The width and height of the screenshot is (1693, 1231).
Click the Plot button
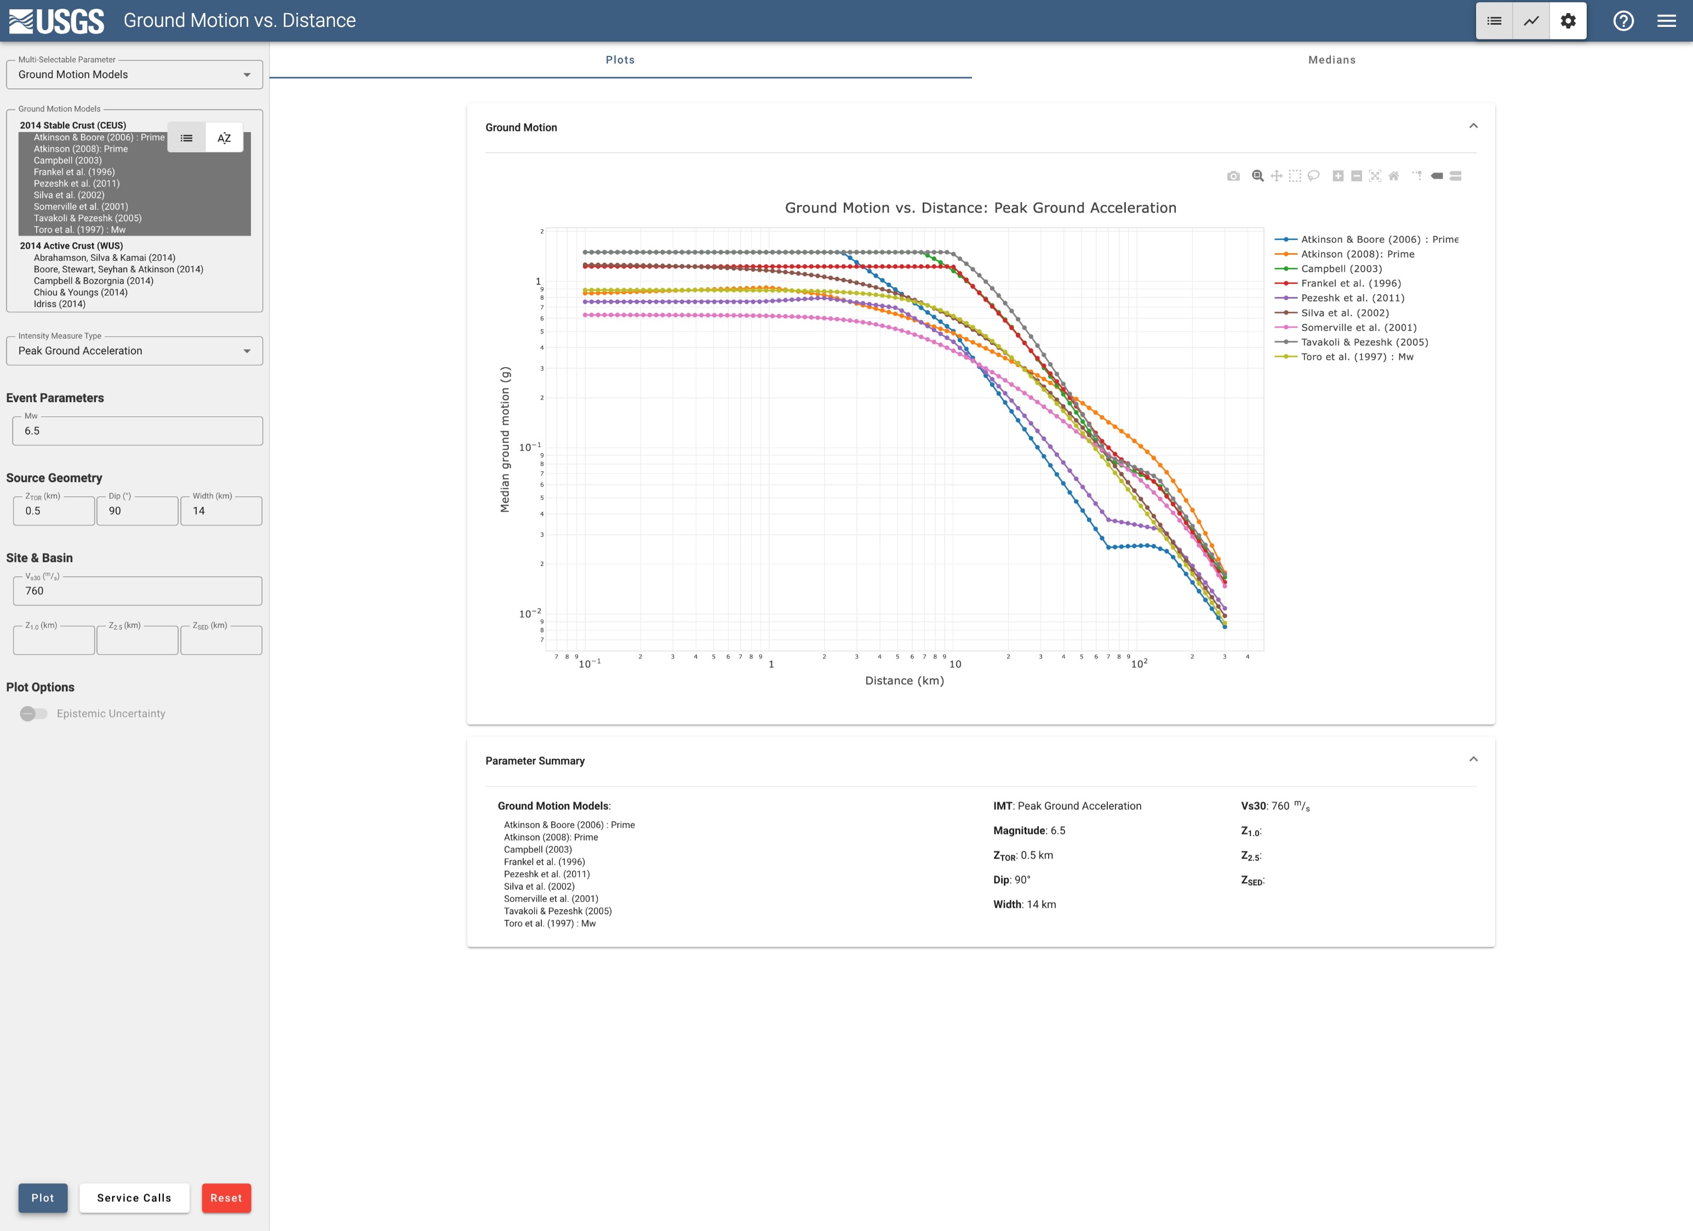click(43, 1198)
